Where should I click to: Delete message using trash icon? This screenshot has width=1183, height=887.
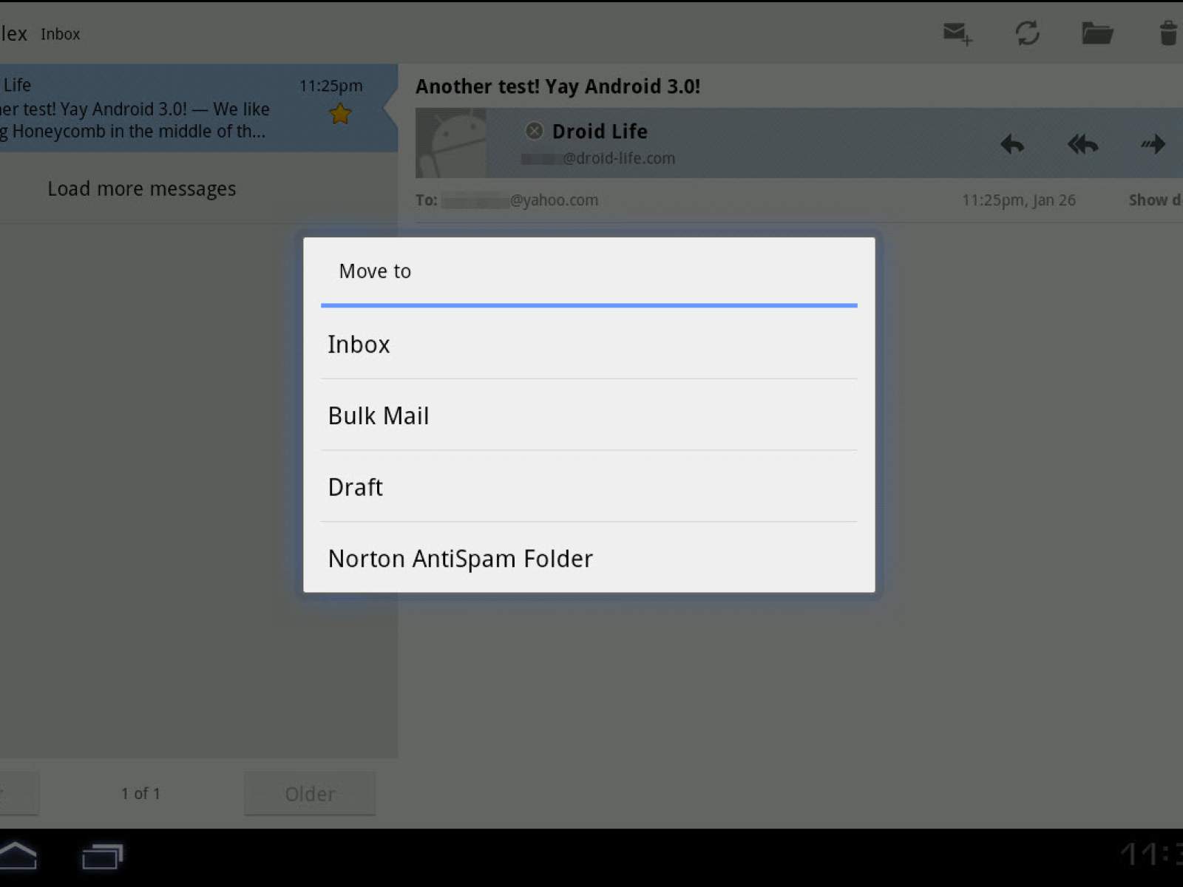[x=1168, y=34]
